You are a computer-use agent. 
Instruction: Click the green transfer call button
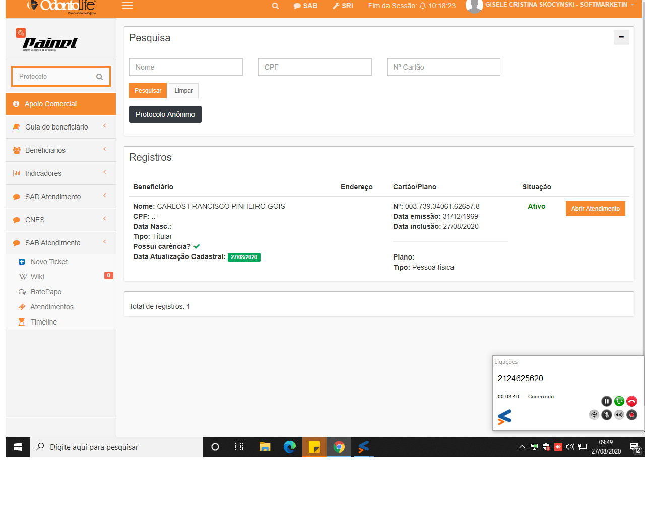click(x=619, y=401)
